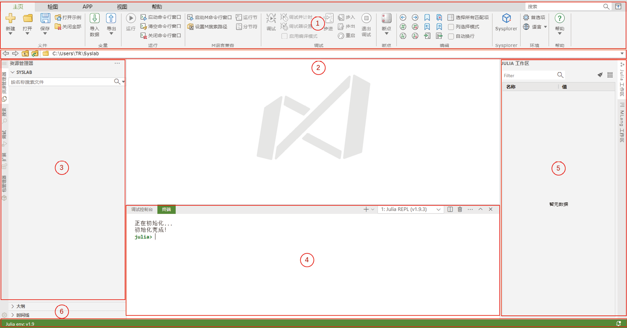Screen dimensions: 627x328
Task: Click the 运行 (Run) play icon
Action: click(131, 18)
